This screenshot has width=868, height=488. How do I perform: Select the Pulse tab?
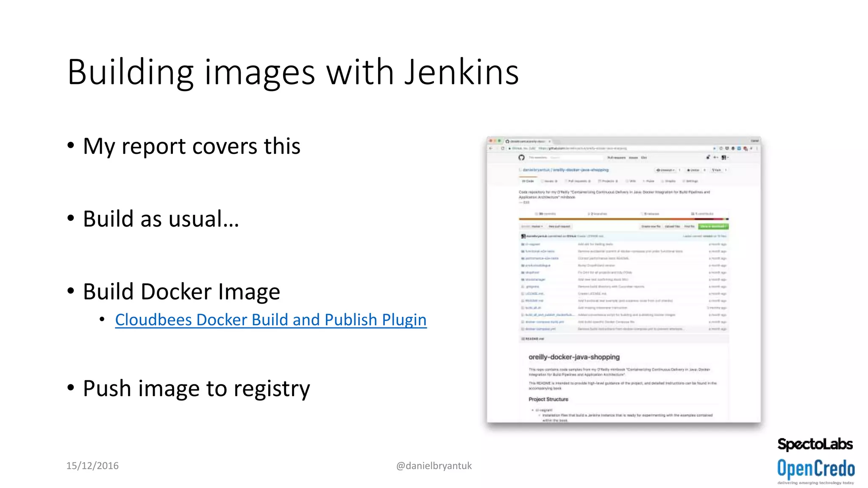(648, 181)
